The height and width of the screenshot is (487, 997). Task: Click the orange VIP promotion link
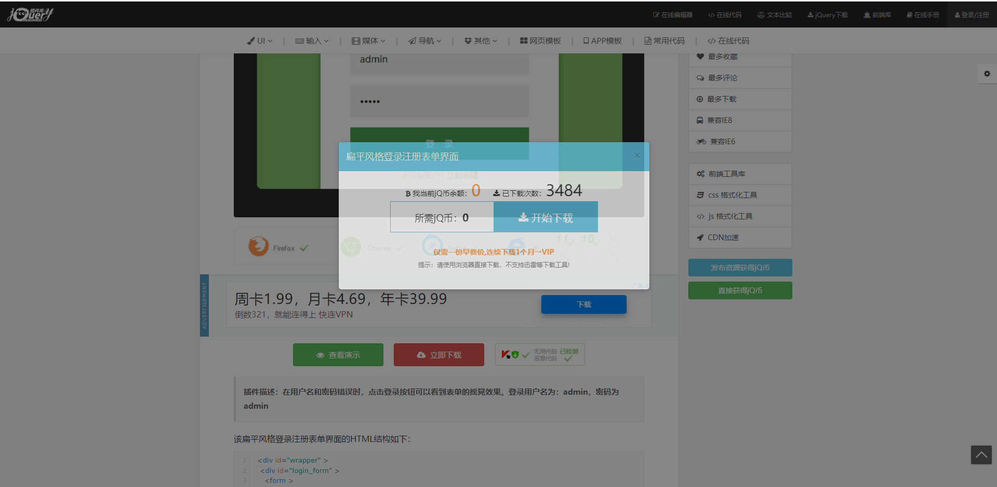[x=494, y=252]
